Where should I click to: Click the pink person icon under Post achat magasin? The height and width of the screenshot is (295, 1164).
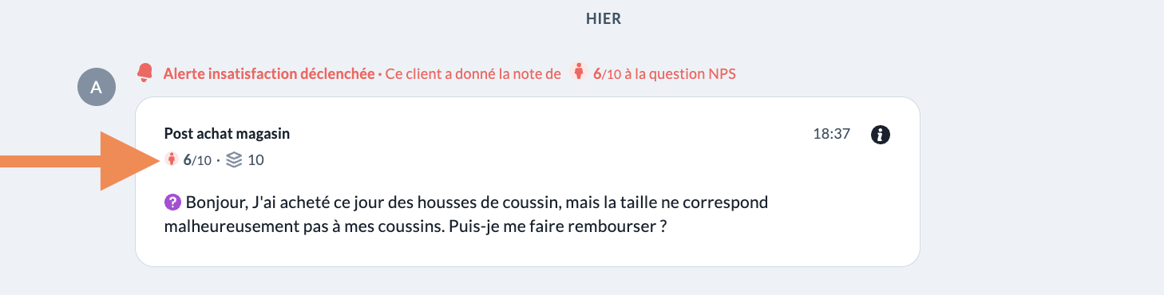(x=171, y=159)
